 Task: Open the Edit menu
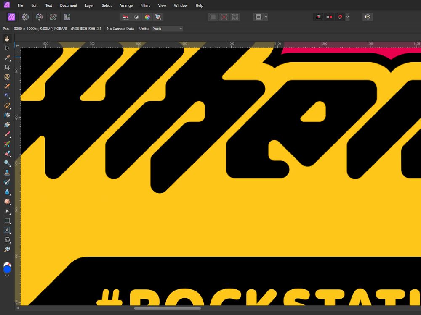coord(35,5)
